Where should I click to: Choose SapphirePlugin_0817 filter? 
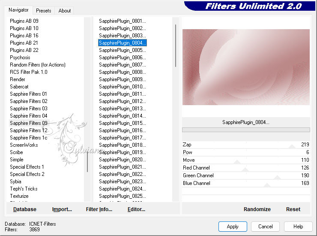[x=123, y=138]
